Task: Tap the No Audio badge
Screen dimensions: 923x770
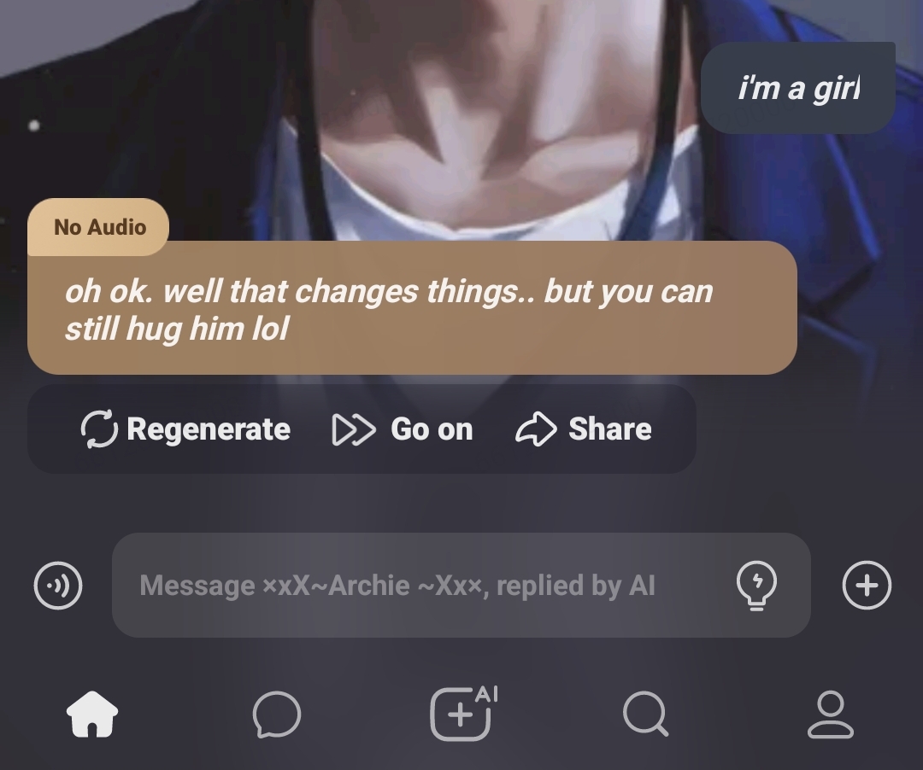Action: [98, 227]
